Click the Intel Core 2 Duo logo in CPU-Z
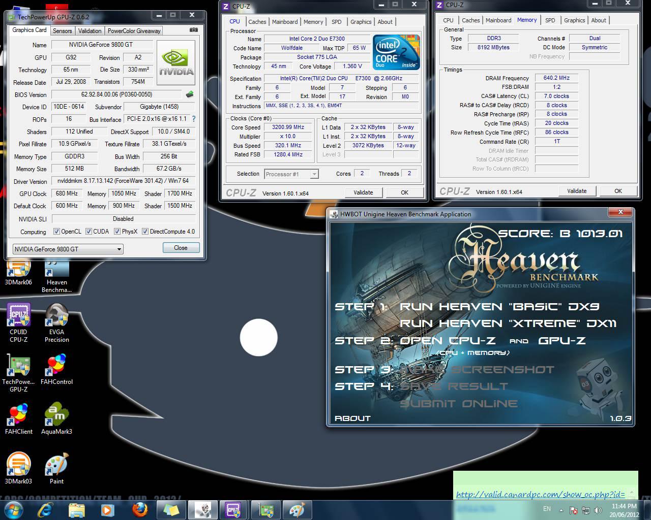The width and height of the screenshot is (651, 520). pyautogui.click(x=396, y=52)
